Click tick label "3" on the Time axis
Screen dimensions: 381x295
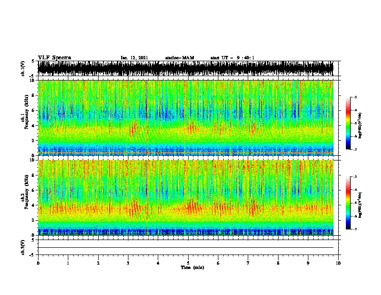click(x=128, y=263)
